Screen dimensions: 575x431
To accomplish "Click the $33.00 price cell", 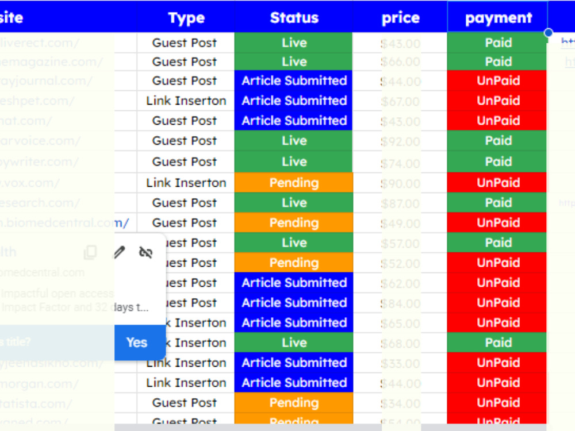I will [x=400, y=363].
